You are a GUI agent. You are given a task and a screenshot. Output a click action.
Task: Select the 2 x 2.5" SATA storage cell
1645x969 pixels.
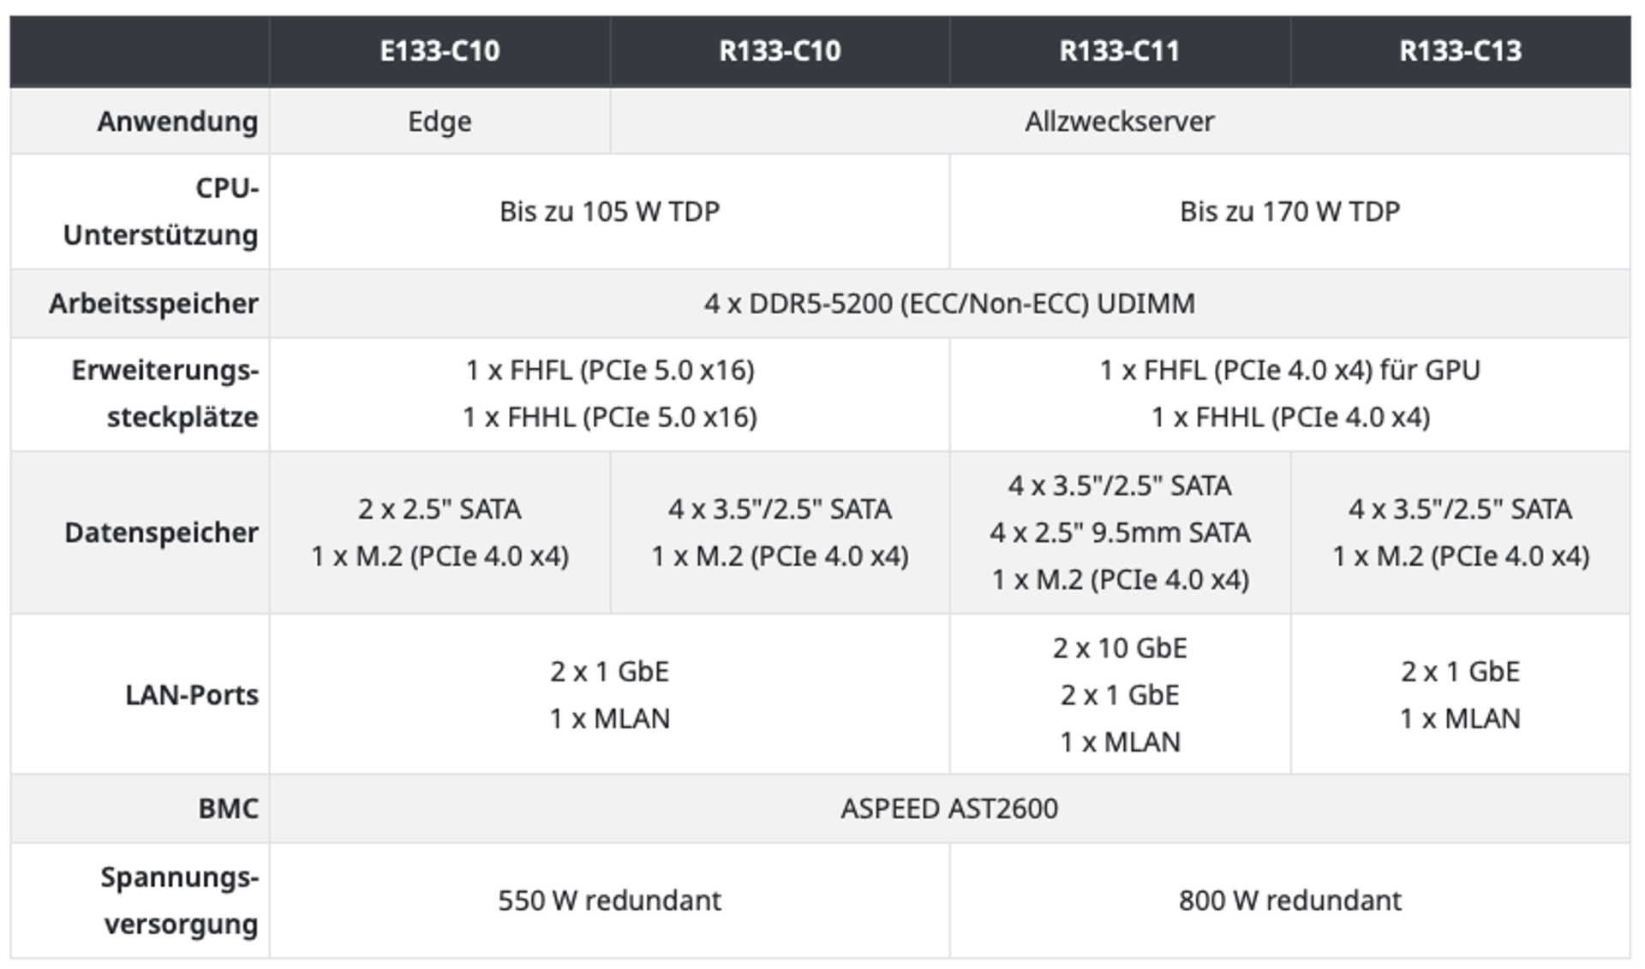pyautogui.click(x=440, y=509)
